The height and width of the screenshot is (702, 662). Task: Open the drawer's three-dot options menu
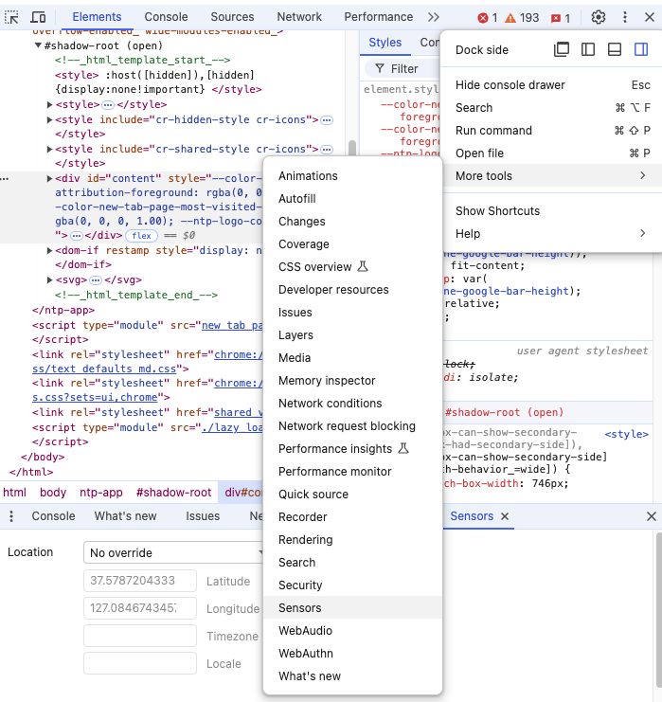pyautogui.click(x=11, y=516)
